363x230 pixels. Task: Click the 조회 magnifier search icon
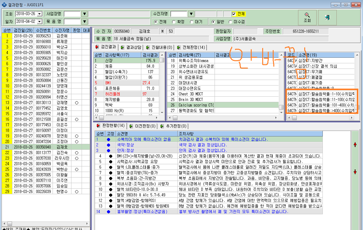pyautogui.click(x=307, y=15)
